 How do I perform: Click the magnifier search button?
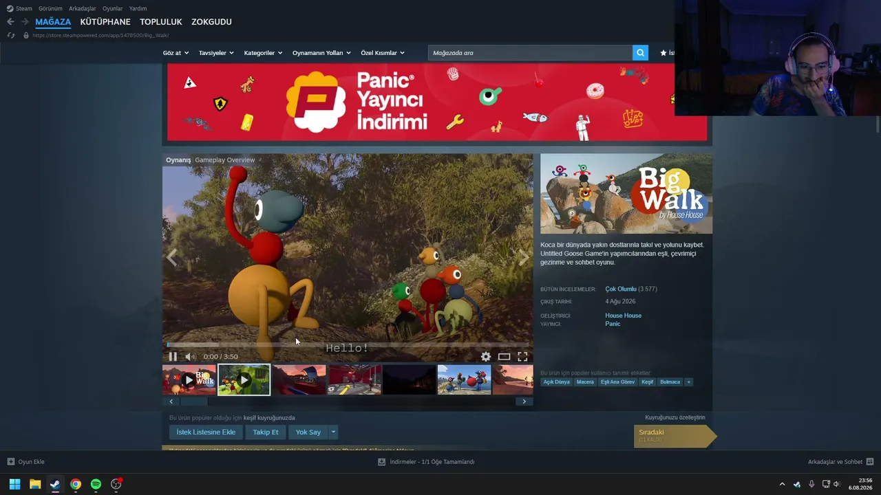point(640,53)
